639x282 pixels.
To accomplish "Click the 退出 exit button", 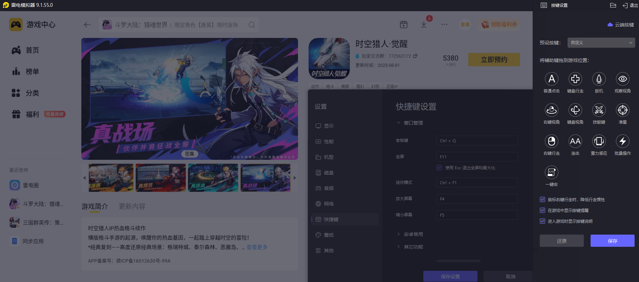I will 630,5.
